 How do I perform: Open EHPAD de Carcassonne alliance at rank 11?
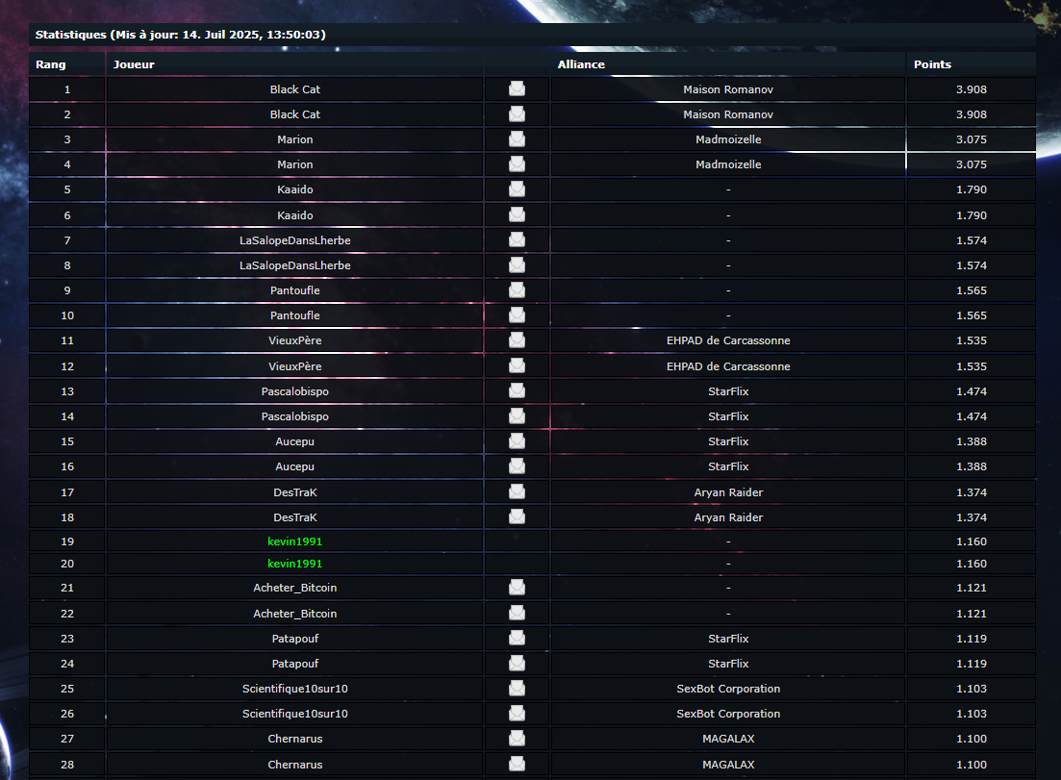coord(728,340)
